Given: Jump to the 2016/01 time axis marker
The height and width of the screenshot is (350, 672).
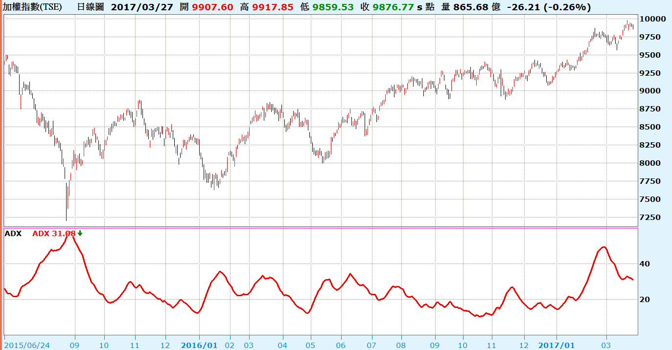Looking at the screenshot, I should point(199,344).
